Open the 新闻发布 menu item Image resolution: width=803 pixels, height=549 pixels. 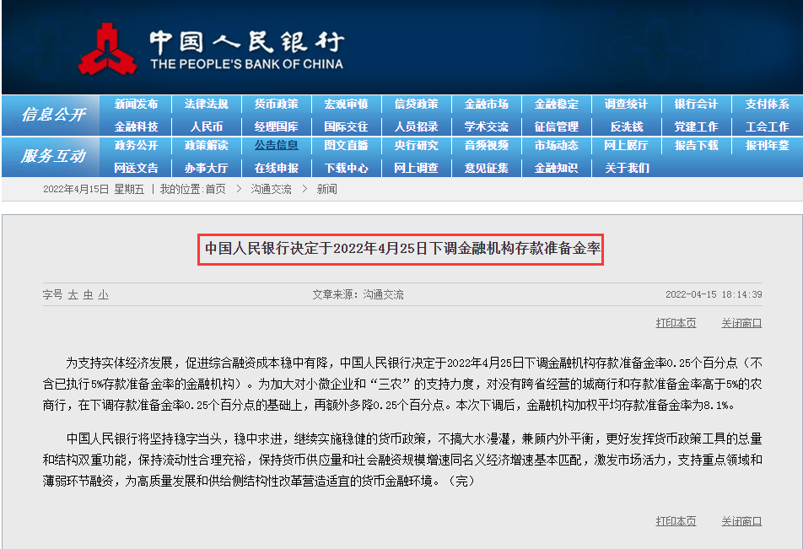[137, 104]
